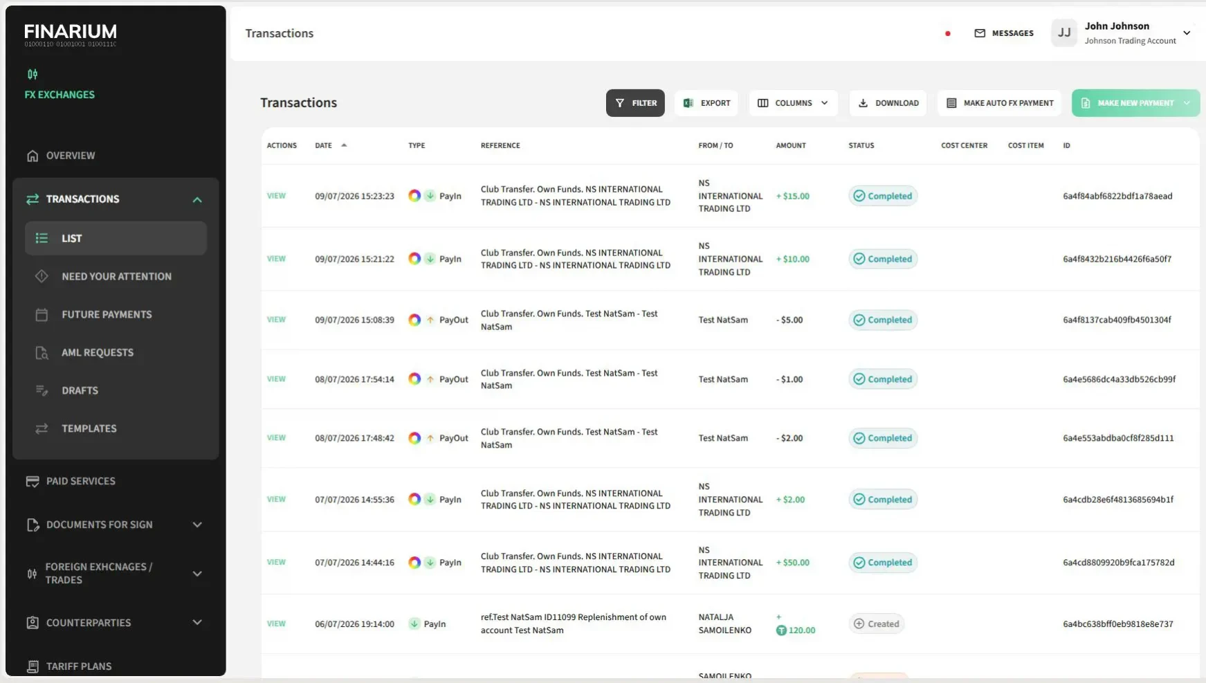Click the Templates arrows icon
This screenshot has width=1206, height=683.
pos(42,428)
